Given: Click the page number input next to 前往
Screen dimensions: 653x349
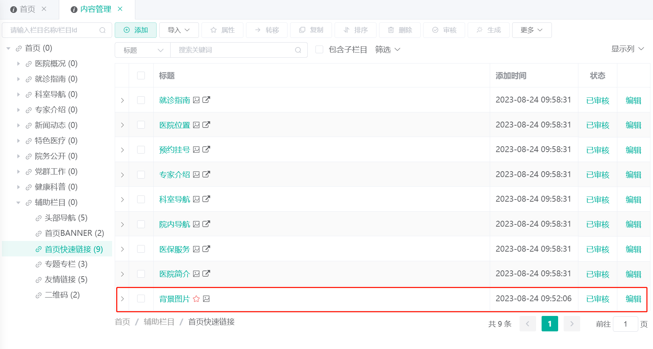Looking at the screenshot, I should coord(625,324).
